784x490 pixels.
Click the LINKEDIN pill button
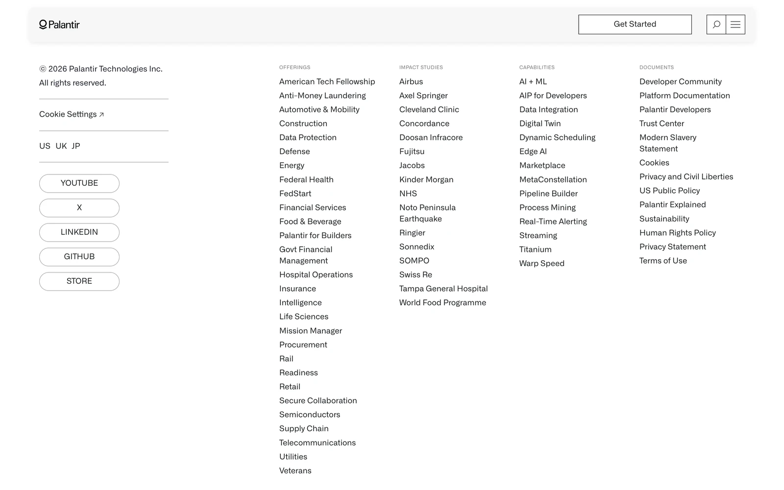point(79,232)
